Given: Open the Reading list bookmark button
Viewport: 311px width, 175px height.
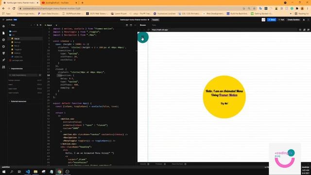Looking at the screenshot, I should pyautogui.click(x=301, y=14).
